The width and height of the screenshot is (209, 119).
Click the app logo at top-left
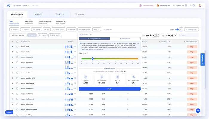8,5
